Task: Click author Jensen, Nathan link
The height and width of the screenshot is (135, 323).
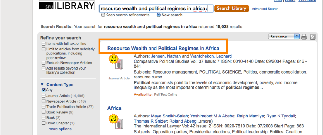Action: click(166, 56)
